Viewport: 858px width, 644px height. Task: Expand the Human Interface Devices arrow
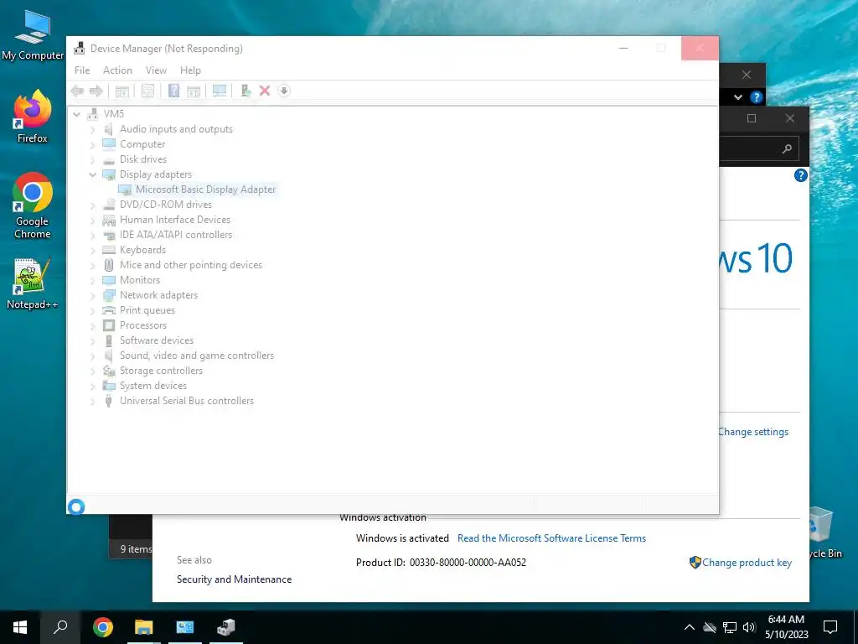point(92,221)
